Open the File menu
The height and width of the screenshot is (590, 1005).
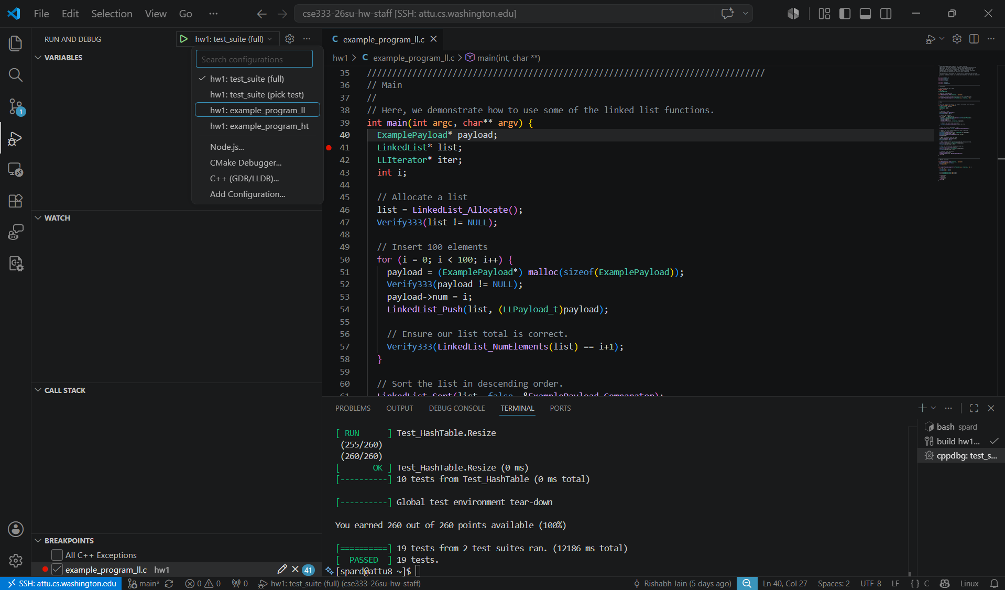pos(41,14)
